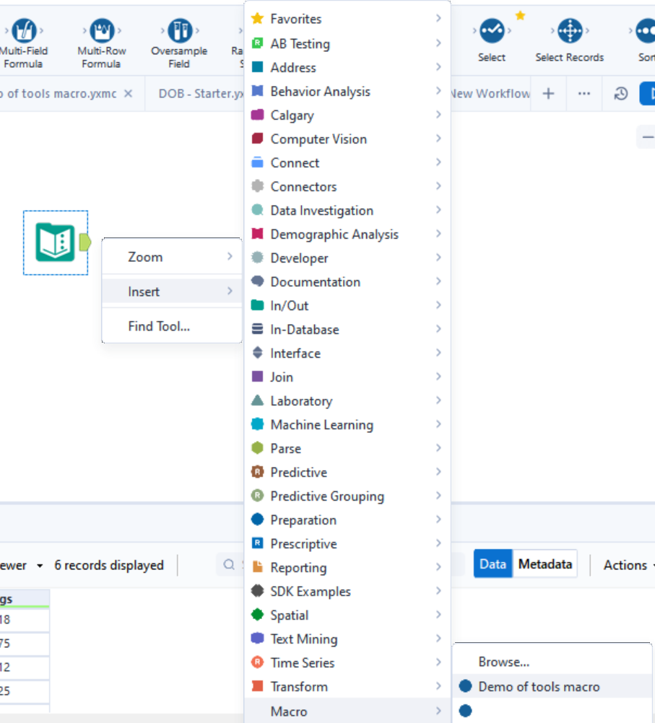Open the viewer dropdown arrow in results
The height and width of the screenshot is (723, 655).
pos(40,566)
